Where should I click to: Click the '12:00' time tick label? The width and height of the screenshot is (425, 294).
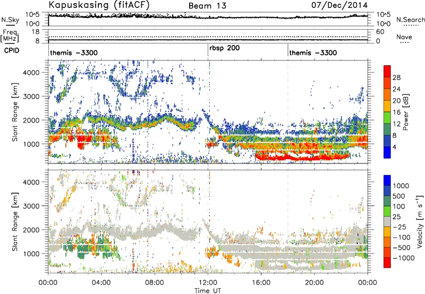pos(208,282)
